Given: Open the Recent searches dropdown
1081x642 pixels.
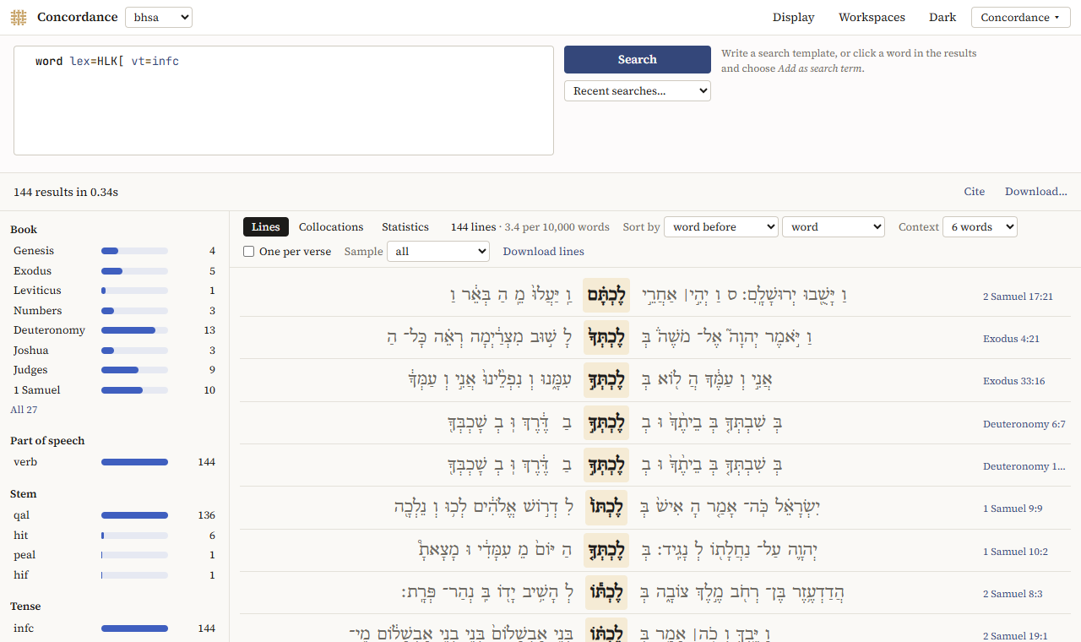Looking at the screenshot, I should point(638,90).
